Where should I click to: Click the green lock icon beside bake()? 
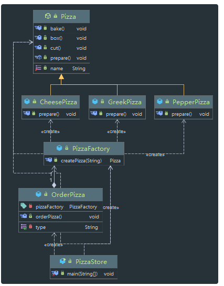tap(45, 28)
